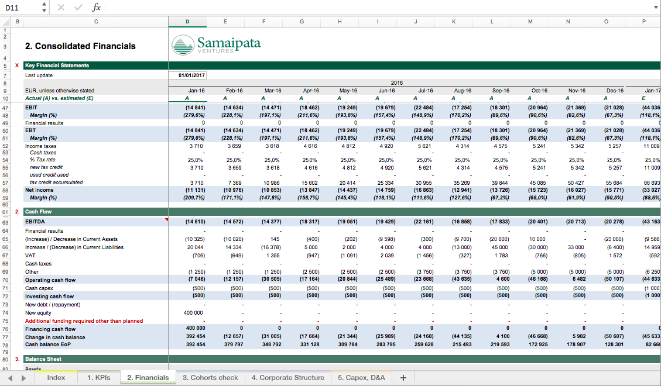Click the red X next to Key Financial Statements
Viewport: 661px width, 386px height.
18,66
